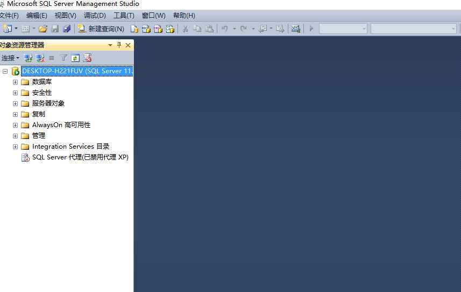Screen dimensions: 461x292
Task: Click the Activity Monitor icon
Action: tap(296, 29)
